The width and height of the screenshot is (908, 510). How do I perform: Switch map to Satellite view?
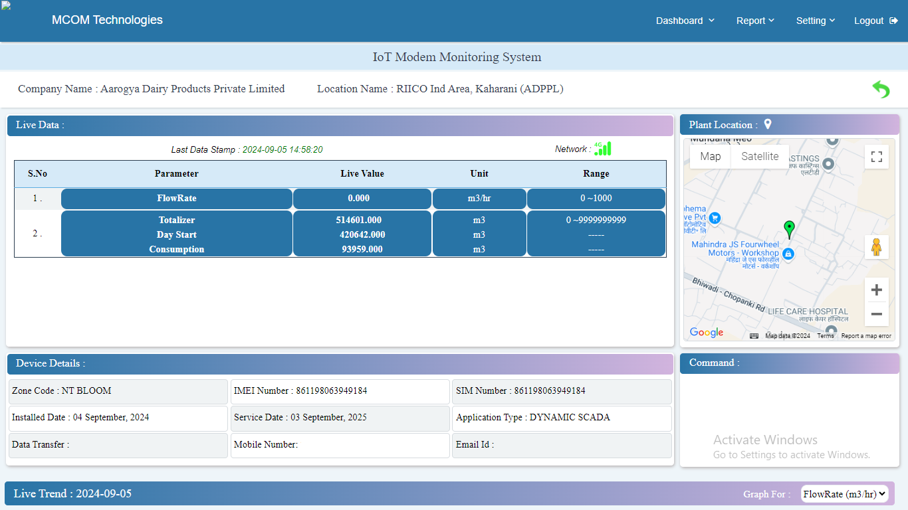coord(760,157)
